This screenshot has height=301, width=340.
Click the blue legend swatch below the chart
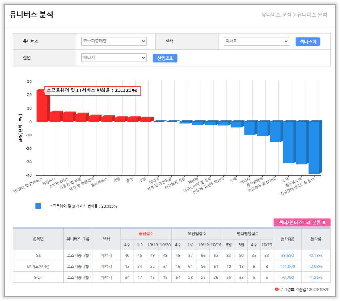tap(38, 206)
